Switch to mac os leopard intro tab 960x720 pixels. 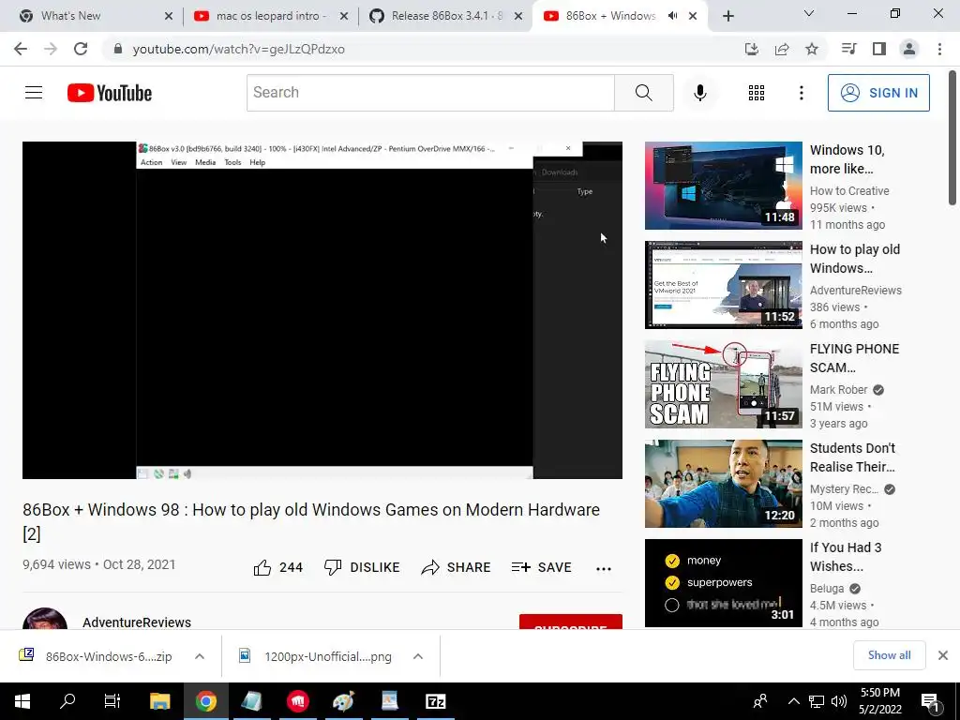coord(271,16)
